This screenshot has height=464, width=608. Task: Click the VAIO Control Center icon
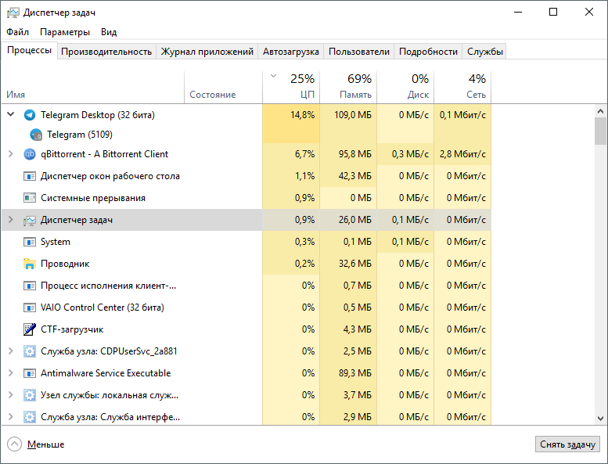(x=30, y=308)
